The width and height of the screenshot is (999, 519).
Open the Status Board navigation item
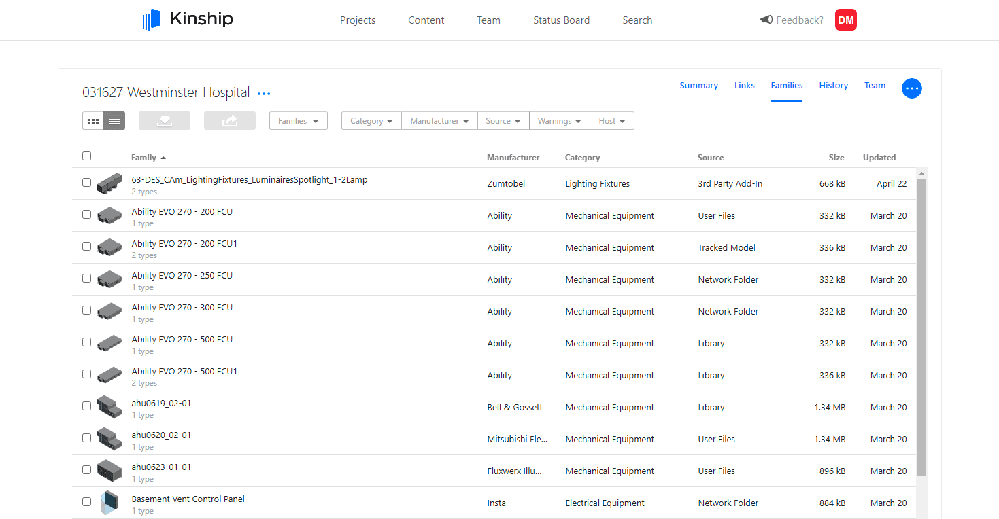[561, 20]
